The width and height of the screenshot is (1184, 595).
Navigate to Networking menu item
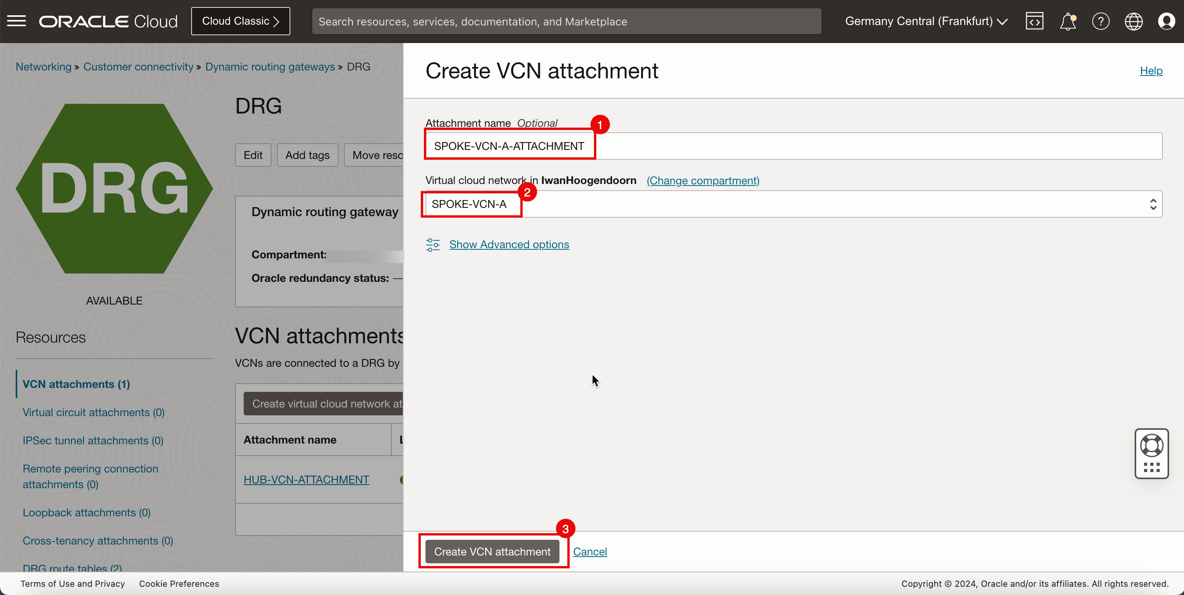(43, 67)
